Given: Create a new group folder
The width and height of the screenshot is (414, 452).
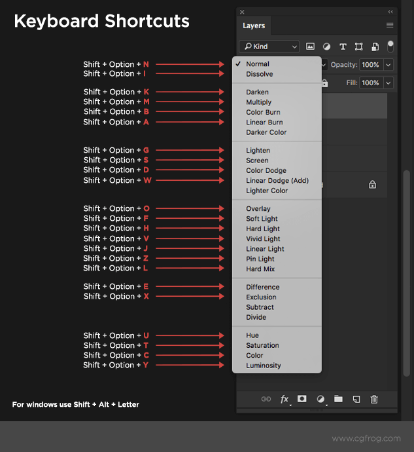Looking at the screenshot, I should (x=338, y=399).
